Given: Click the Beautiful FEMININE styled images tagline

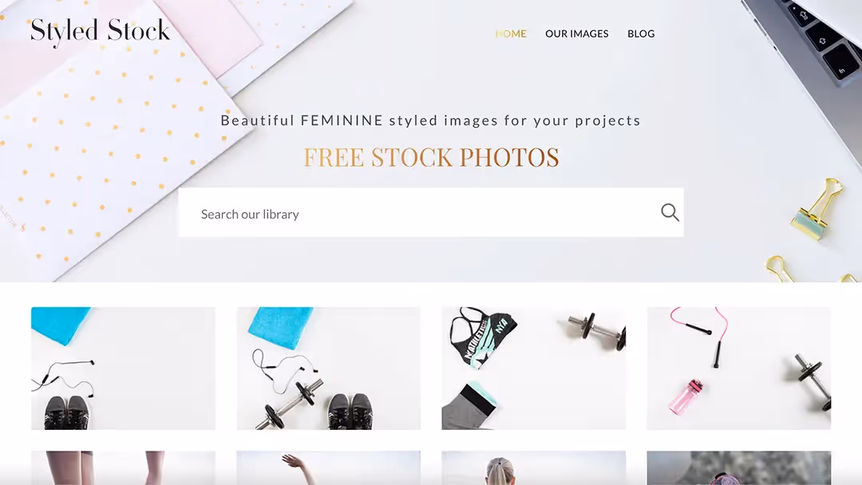Looking at the screenshot, I should coord(430,120).
